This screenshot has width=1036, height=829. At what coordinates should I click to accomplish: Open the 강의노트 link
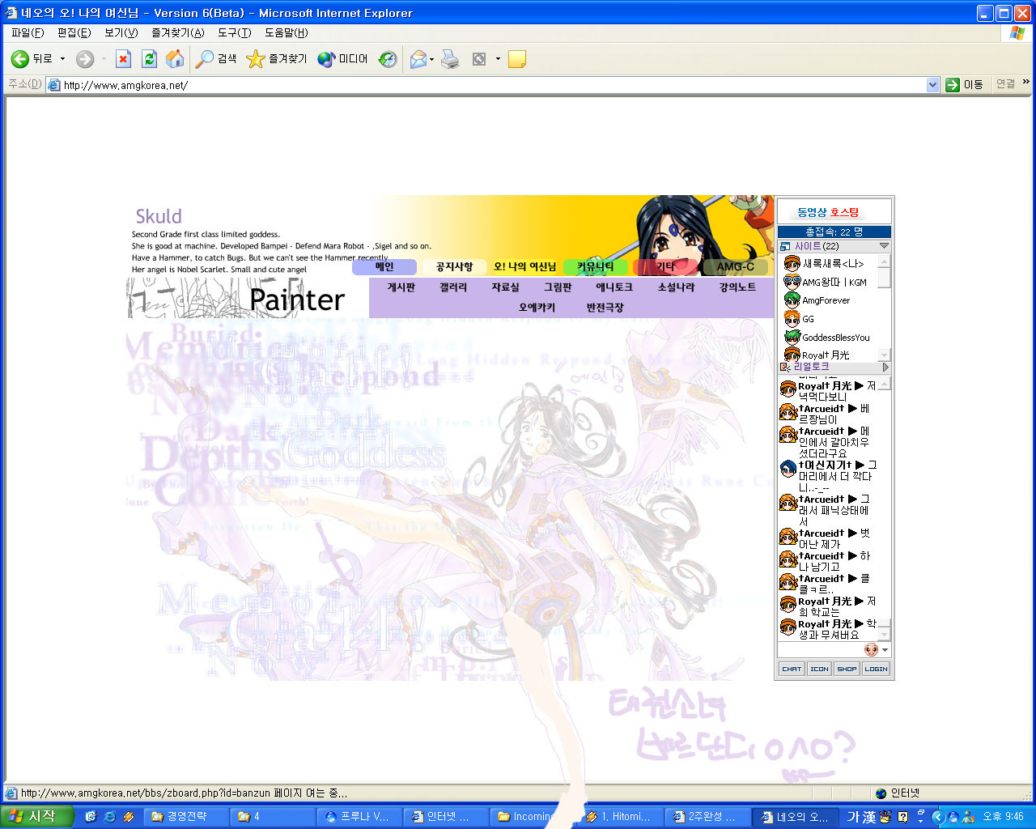click(x=737, y=287)
